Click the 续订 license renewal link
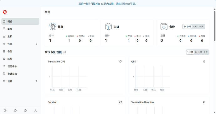Viewport: 216px width, 114px height. pyautogui.click(x=121, y=4)
